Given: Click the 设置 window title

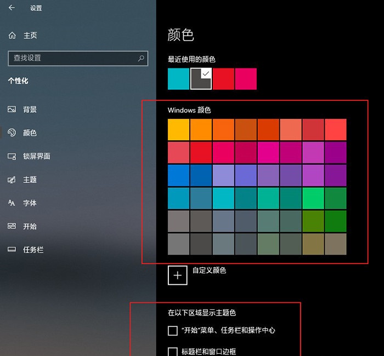Looking at the screenshot, I should [36, 8].
